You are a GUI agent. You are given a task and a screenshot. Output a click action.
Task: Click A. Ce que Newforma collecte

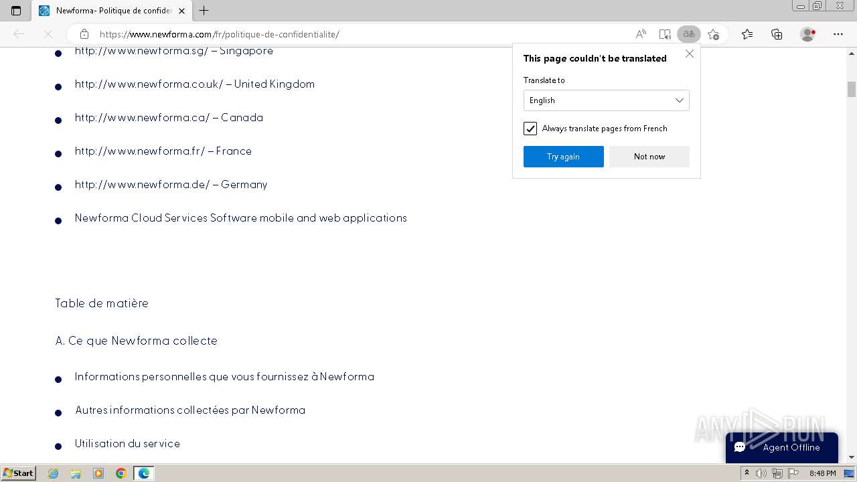pyautogui.click(x=137, y=341)
